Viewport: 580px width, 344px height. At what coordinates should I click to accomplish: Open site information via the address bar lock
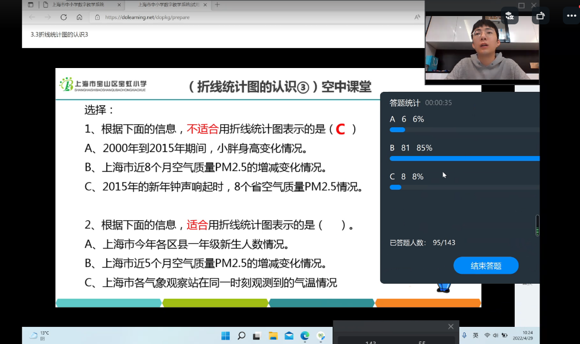tap(96, 17)
